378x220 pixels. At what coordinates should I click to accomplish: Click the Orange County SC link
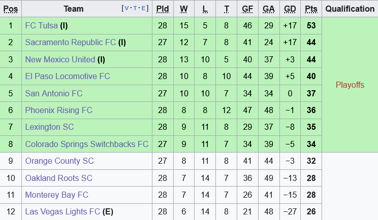pyautogui.click(x=59, y=161)
